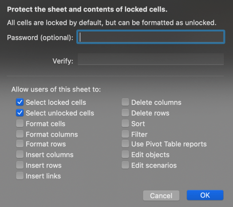Tick the Format rows checkbox
This screenshot has height=207, width=233.
(x=20, y=144)
